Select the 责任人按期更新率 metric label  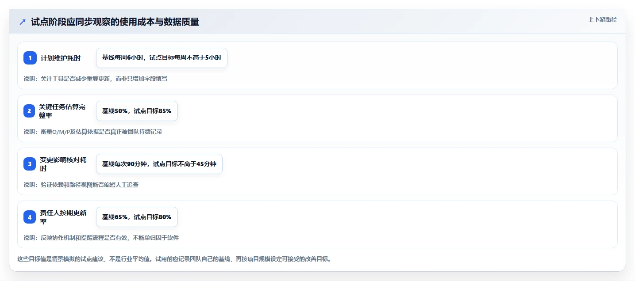coord(63,217)
